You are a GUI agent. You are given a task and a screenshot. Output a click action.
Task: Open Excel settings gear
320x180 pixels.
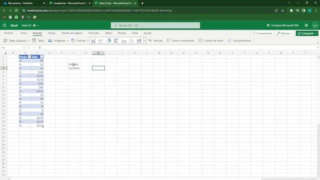306,25
